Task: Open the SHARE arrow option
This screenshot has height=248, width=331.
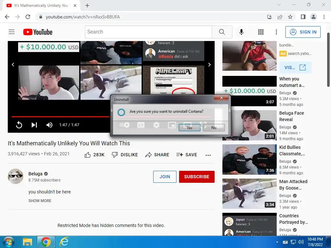Action: [157, 155]
